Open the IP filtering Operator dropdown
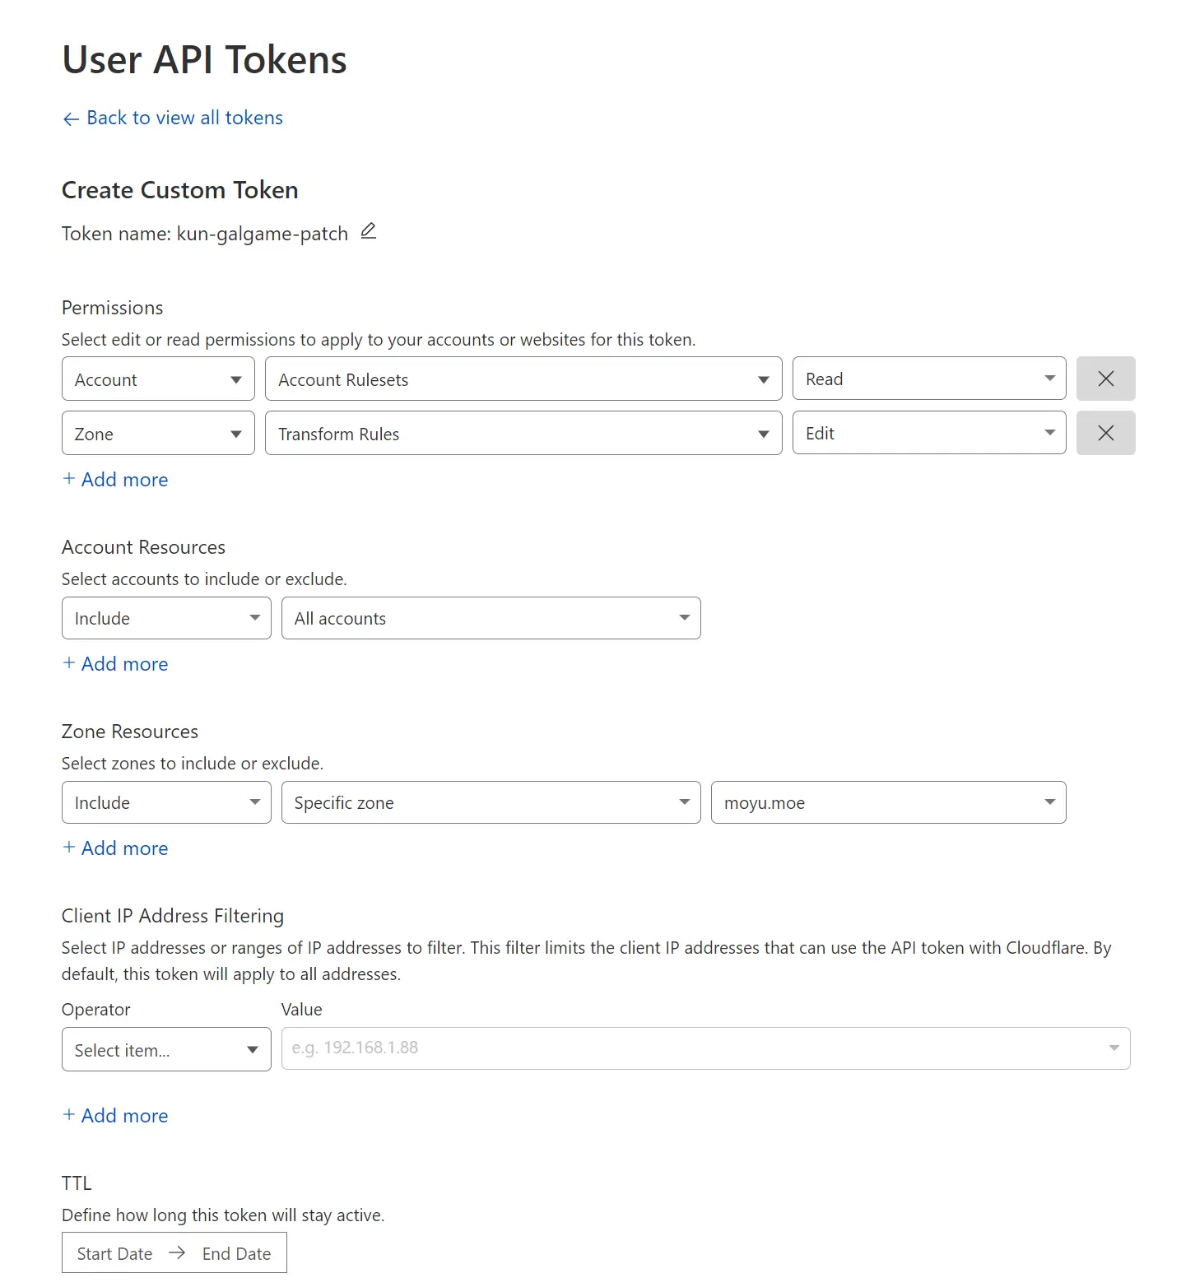This screenshot has height=1287, width=1181. click(166, 1049)
